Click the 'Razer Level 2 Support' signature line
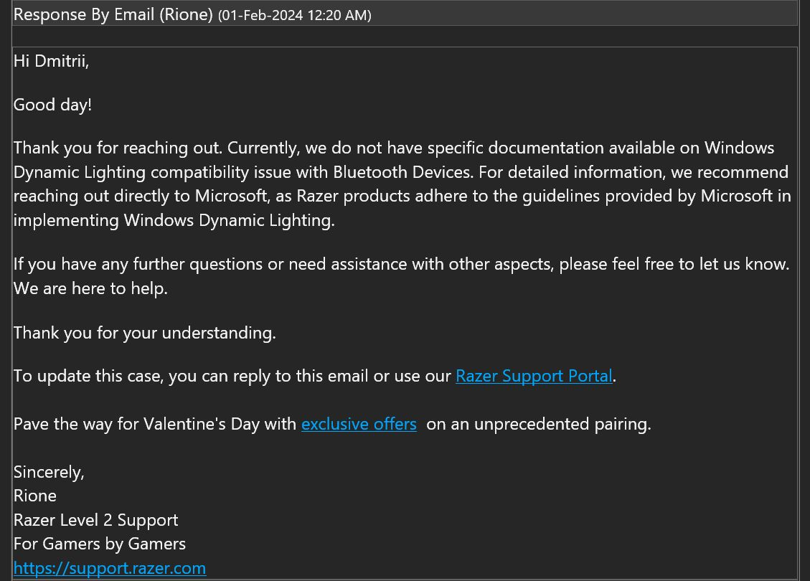810x581 pixels. click(95, 520)
